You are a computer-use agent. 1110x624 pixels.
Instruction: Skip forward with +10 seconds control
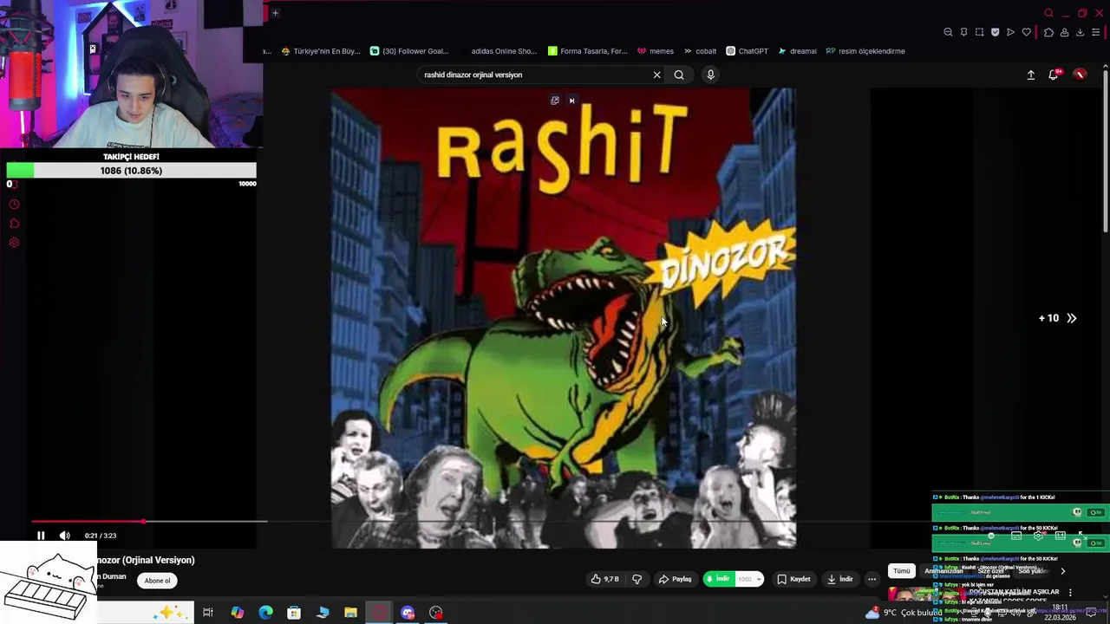(1058, 318)
